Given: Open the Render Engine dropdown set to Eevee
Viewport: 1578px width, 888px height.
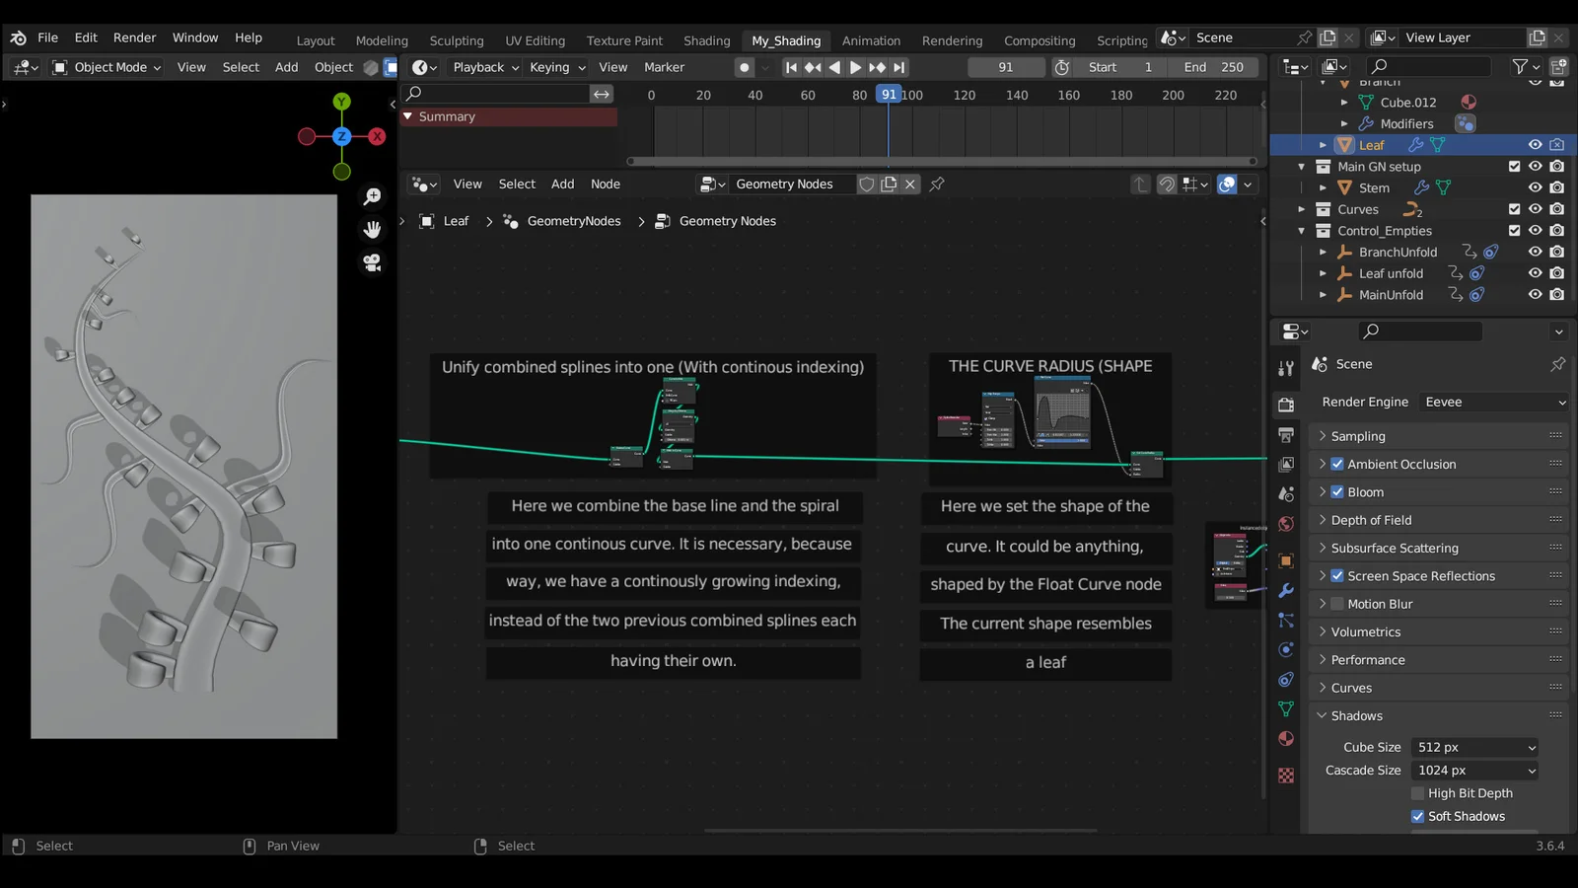Looking at the screenshot, I should click(x=1492, y=402).
